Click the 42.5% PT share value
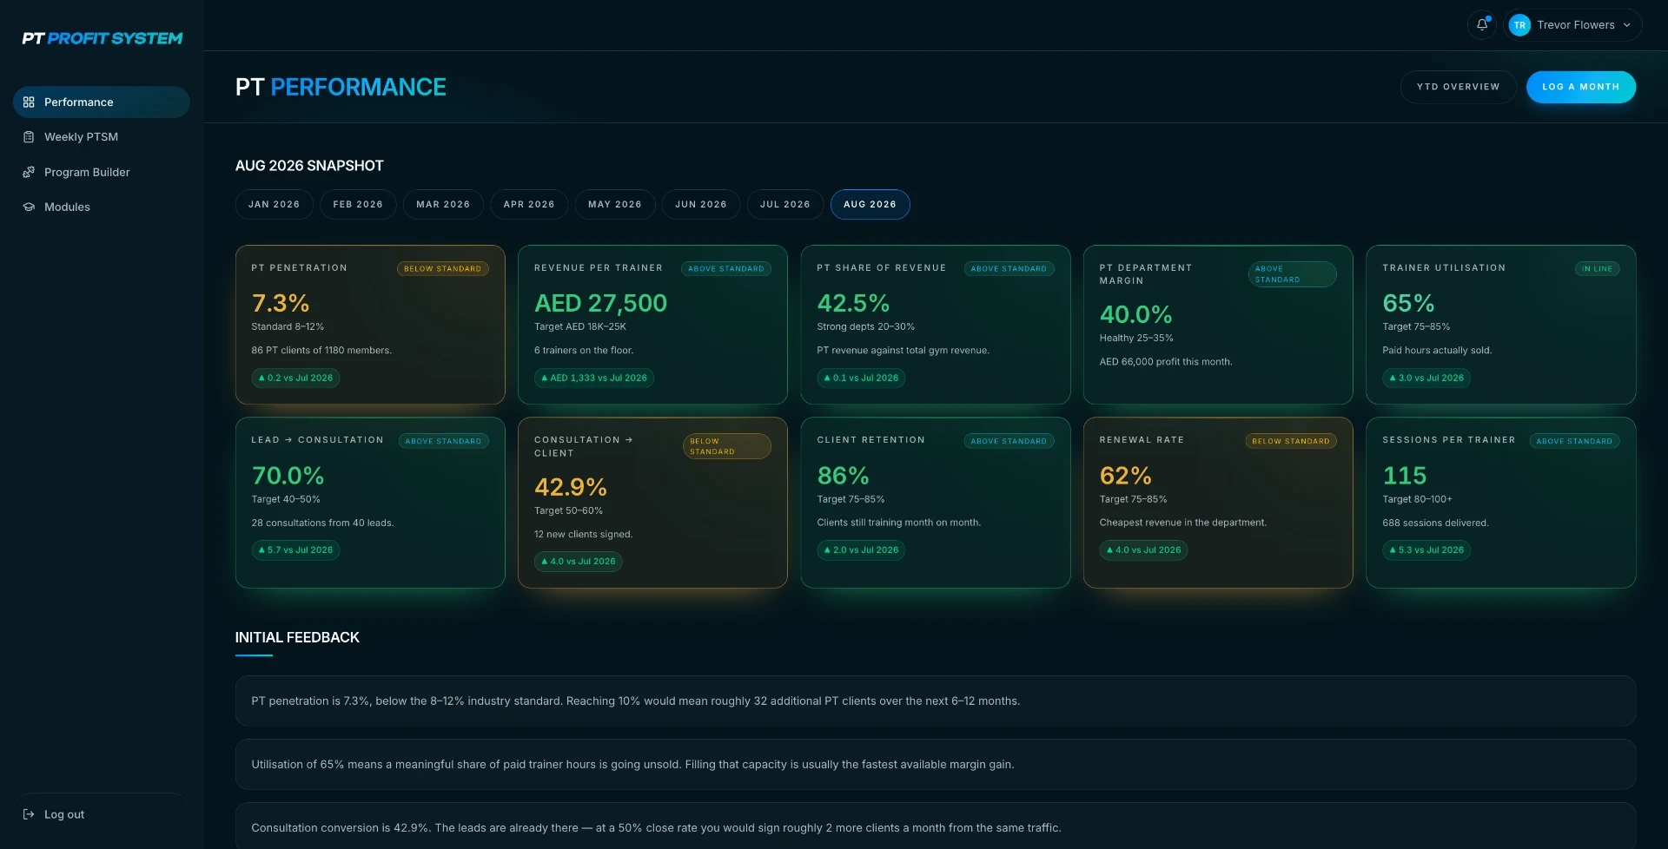This screenshot has width=1668, height=849. (853, 303)
